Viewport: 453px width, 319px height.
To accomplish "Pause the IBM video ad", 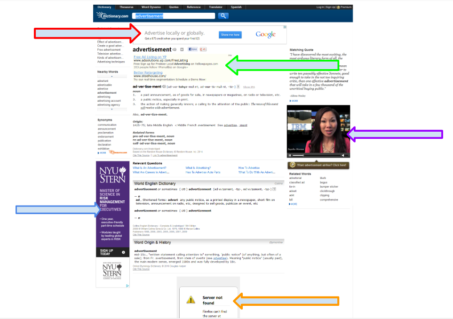I will pos(290,155).
